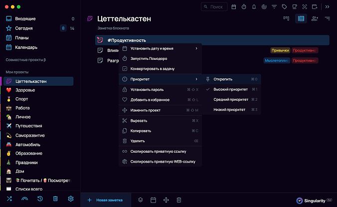337x207 pixels.
Task: Click the Новая заметка button
Action: pos(106,200)
